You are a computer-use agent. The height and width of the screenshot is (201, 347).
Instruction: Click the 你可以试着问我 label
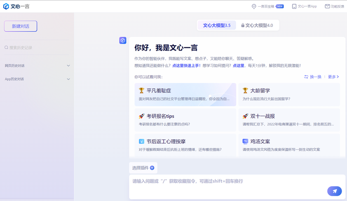(x=148, y=77)
